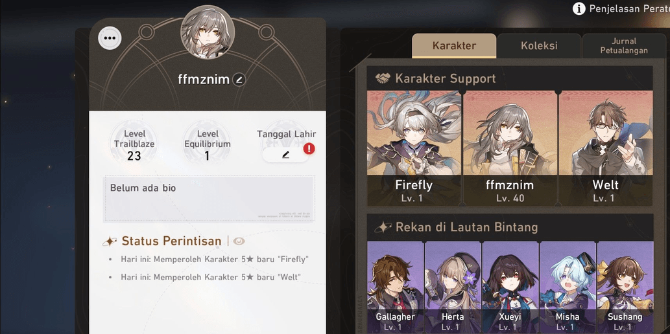This screenshot has width=670, height=334.
Task: Open Herta character card
Action: [453, 287]
